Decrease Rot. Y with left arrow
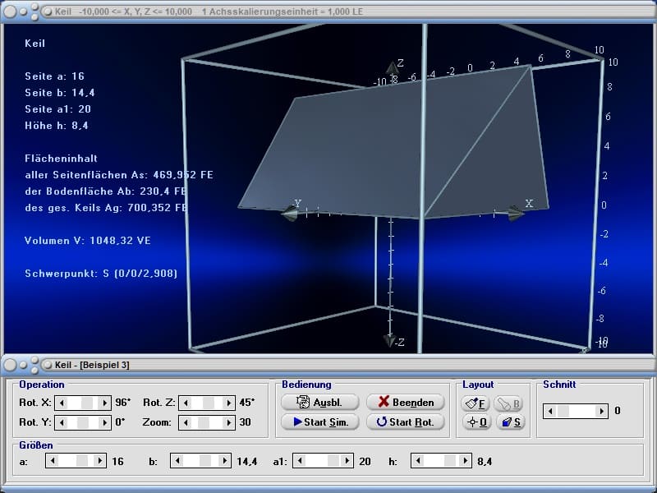 (62, 422)
